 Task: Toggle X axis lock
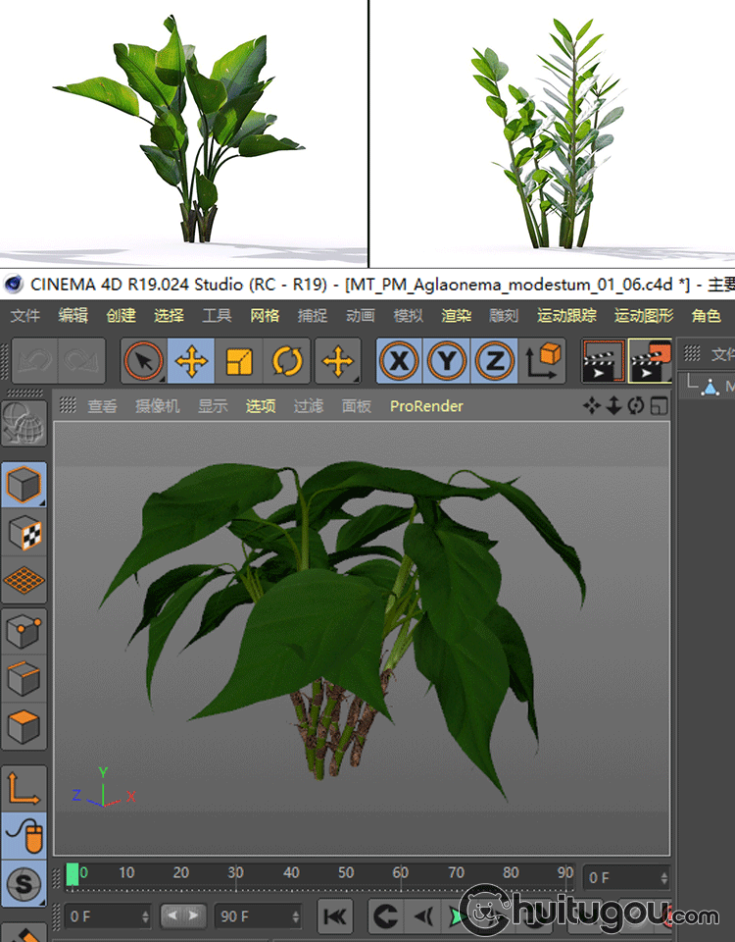(x=399, y=362)
